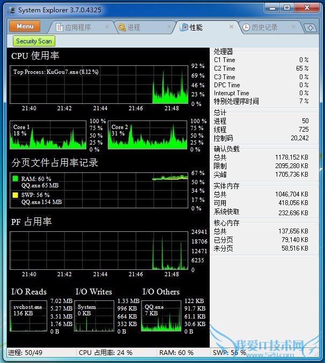The width and height of the screenshot is (325, 363).
Task: Click the 已分页 value 79,140 KB
Action: 295,240
